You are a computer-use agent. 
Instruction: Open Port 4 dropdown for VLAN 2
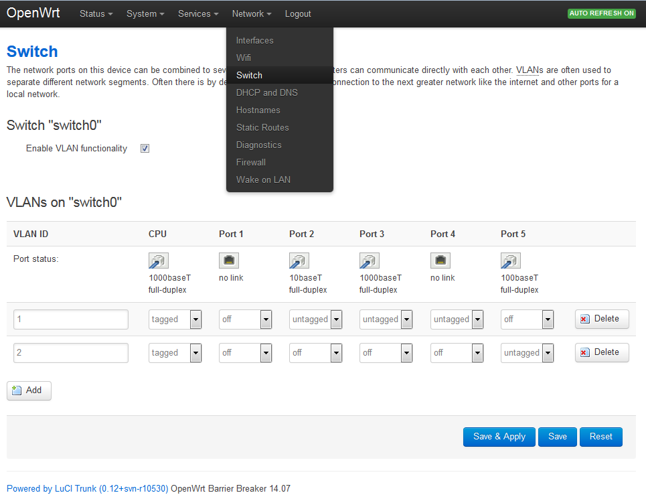tap(457, 353)
